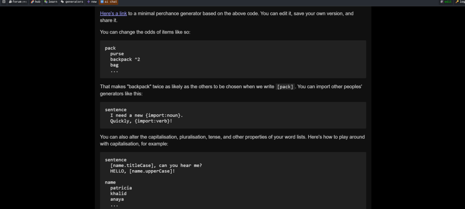Click the tools icon beside edit

[x=442, y=2]
